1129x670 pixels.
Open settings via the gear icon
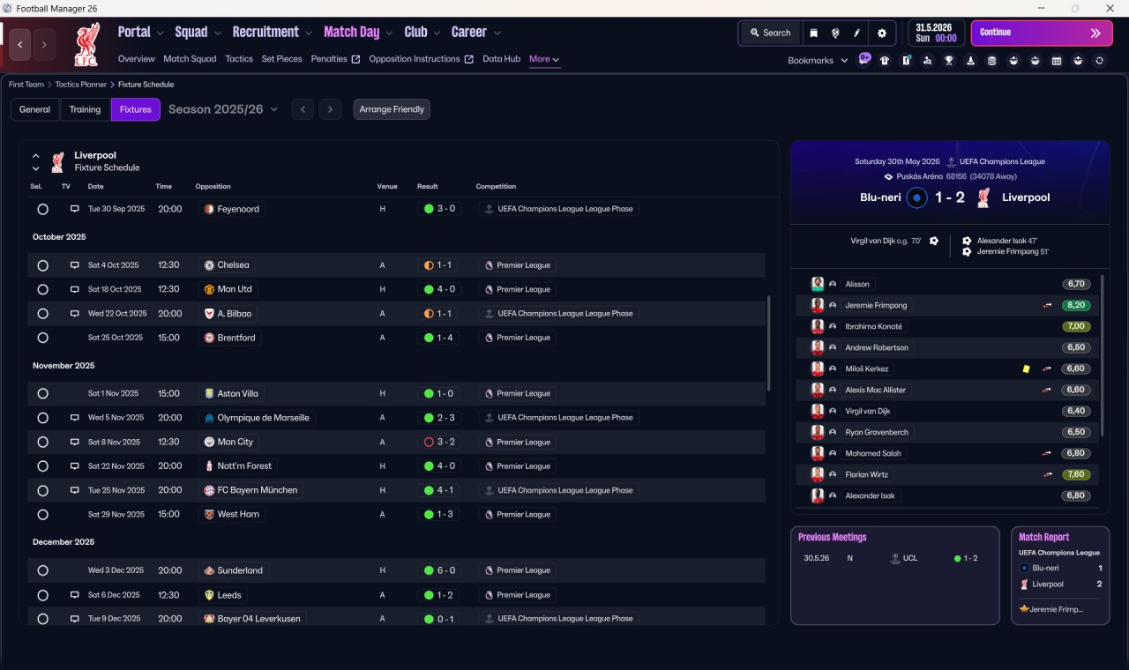tap(881, 33)
